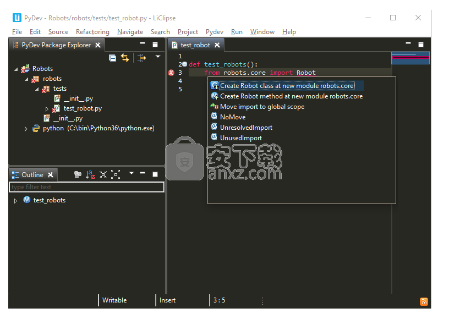Click the overview ruler minimap in the editor
The image size is (449, 319).
click(x=410, y=58)
